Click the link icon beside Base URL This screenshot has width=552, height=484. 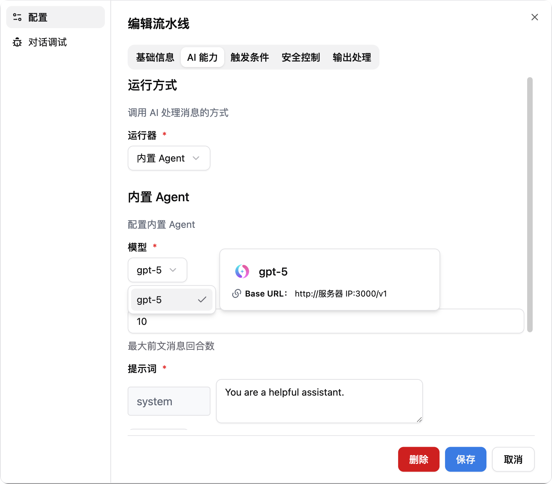point(236,293)
